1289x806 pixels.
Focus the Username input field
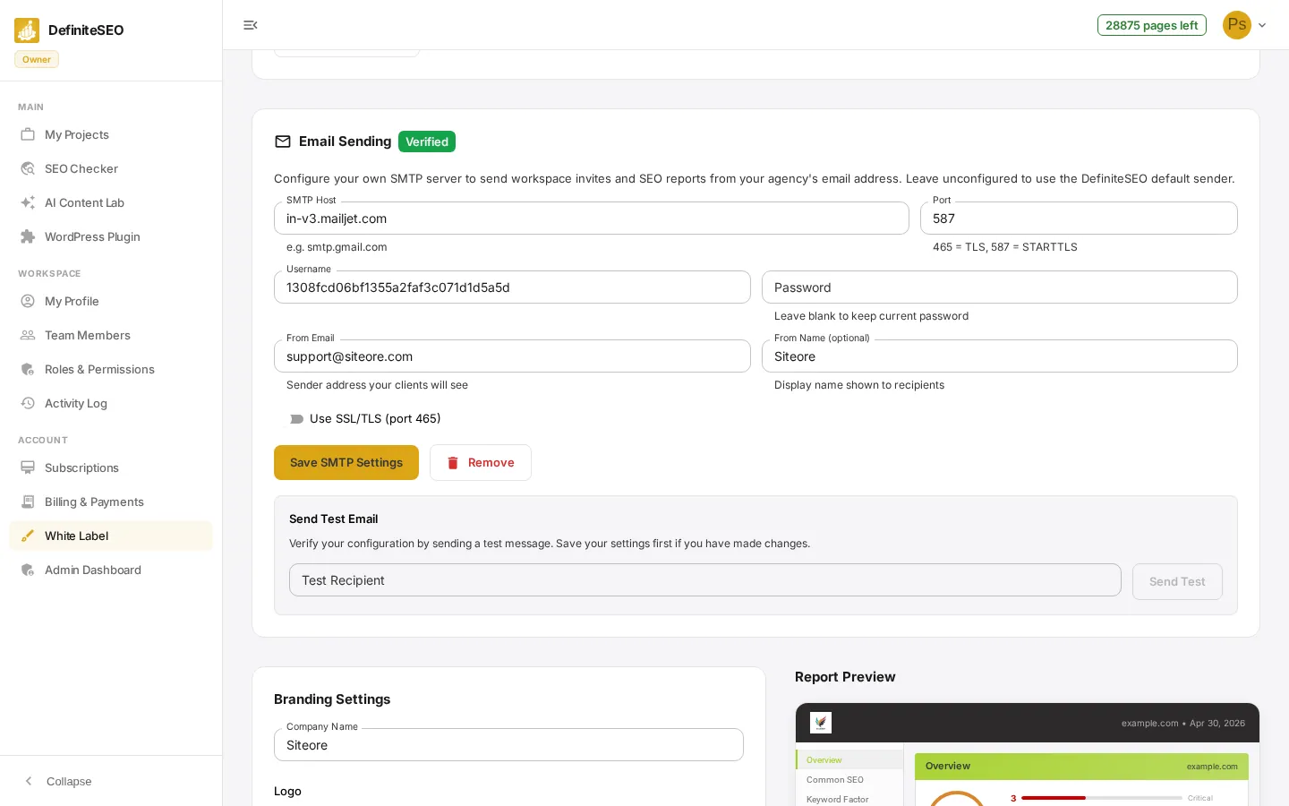pyautogui.click(x=512, y=287)
